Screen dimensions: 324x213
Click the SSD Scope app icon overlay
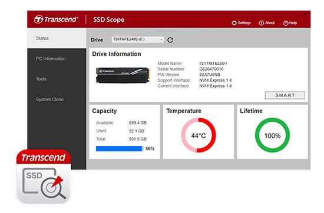click(x=44, y=177)
